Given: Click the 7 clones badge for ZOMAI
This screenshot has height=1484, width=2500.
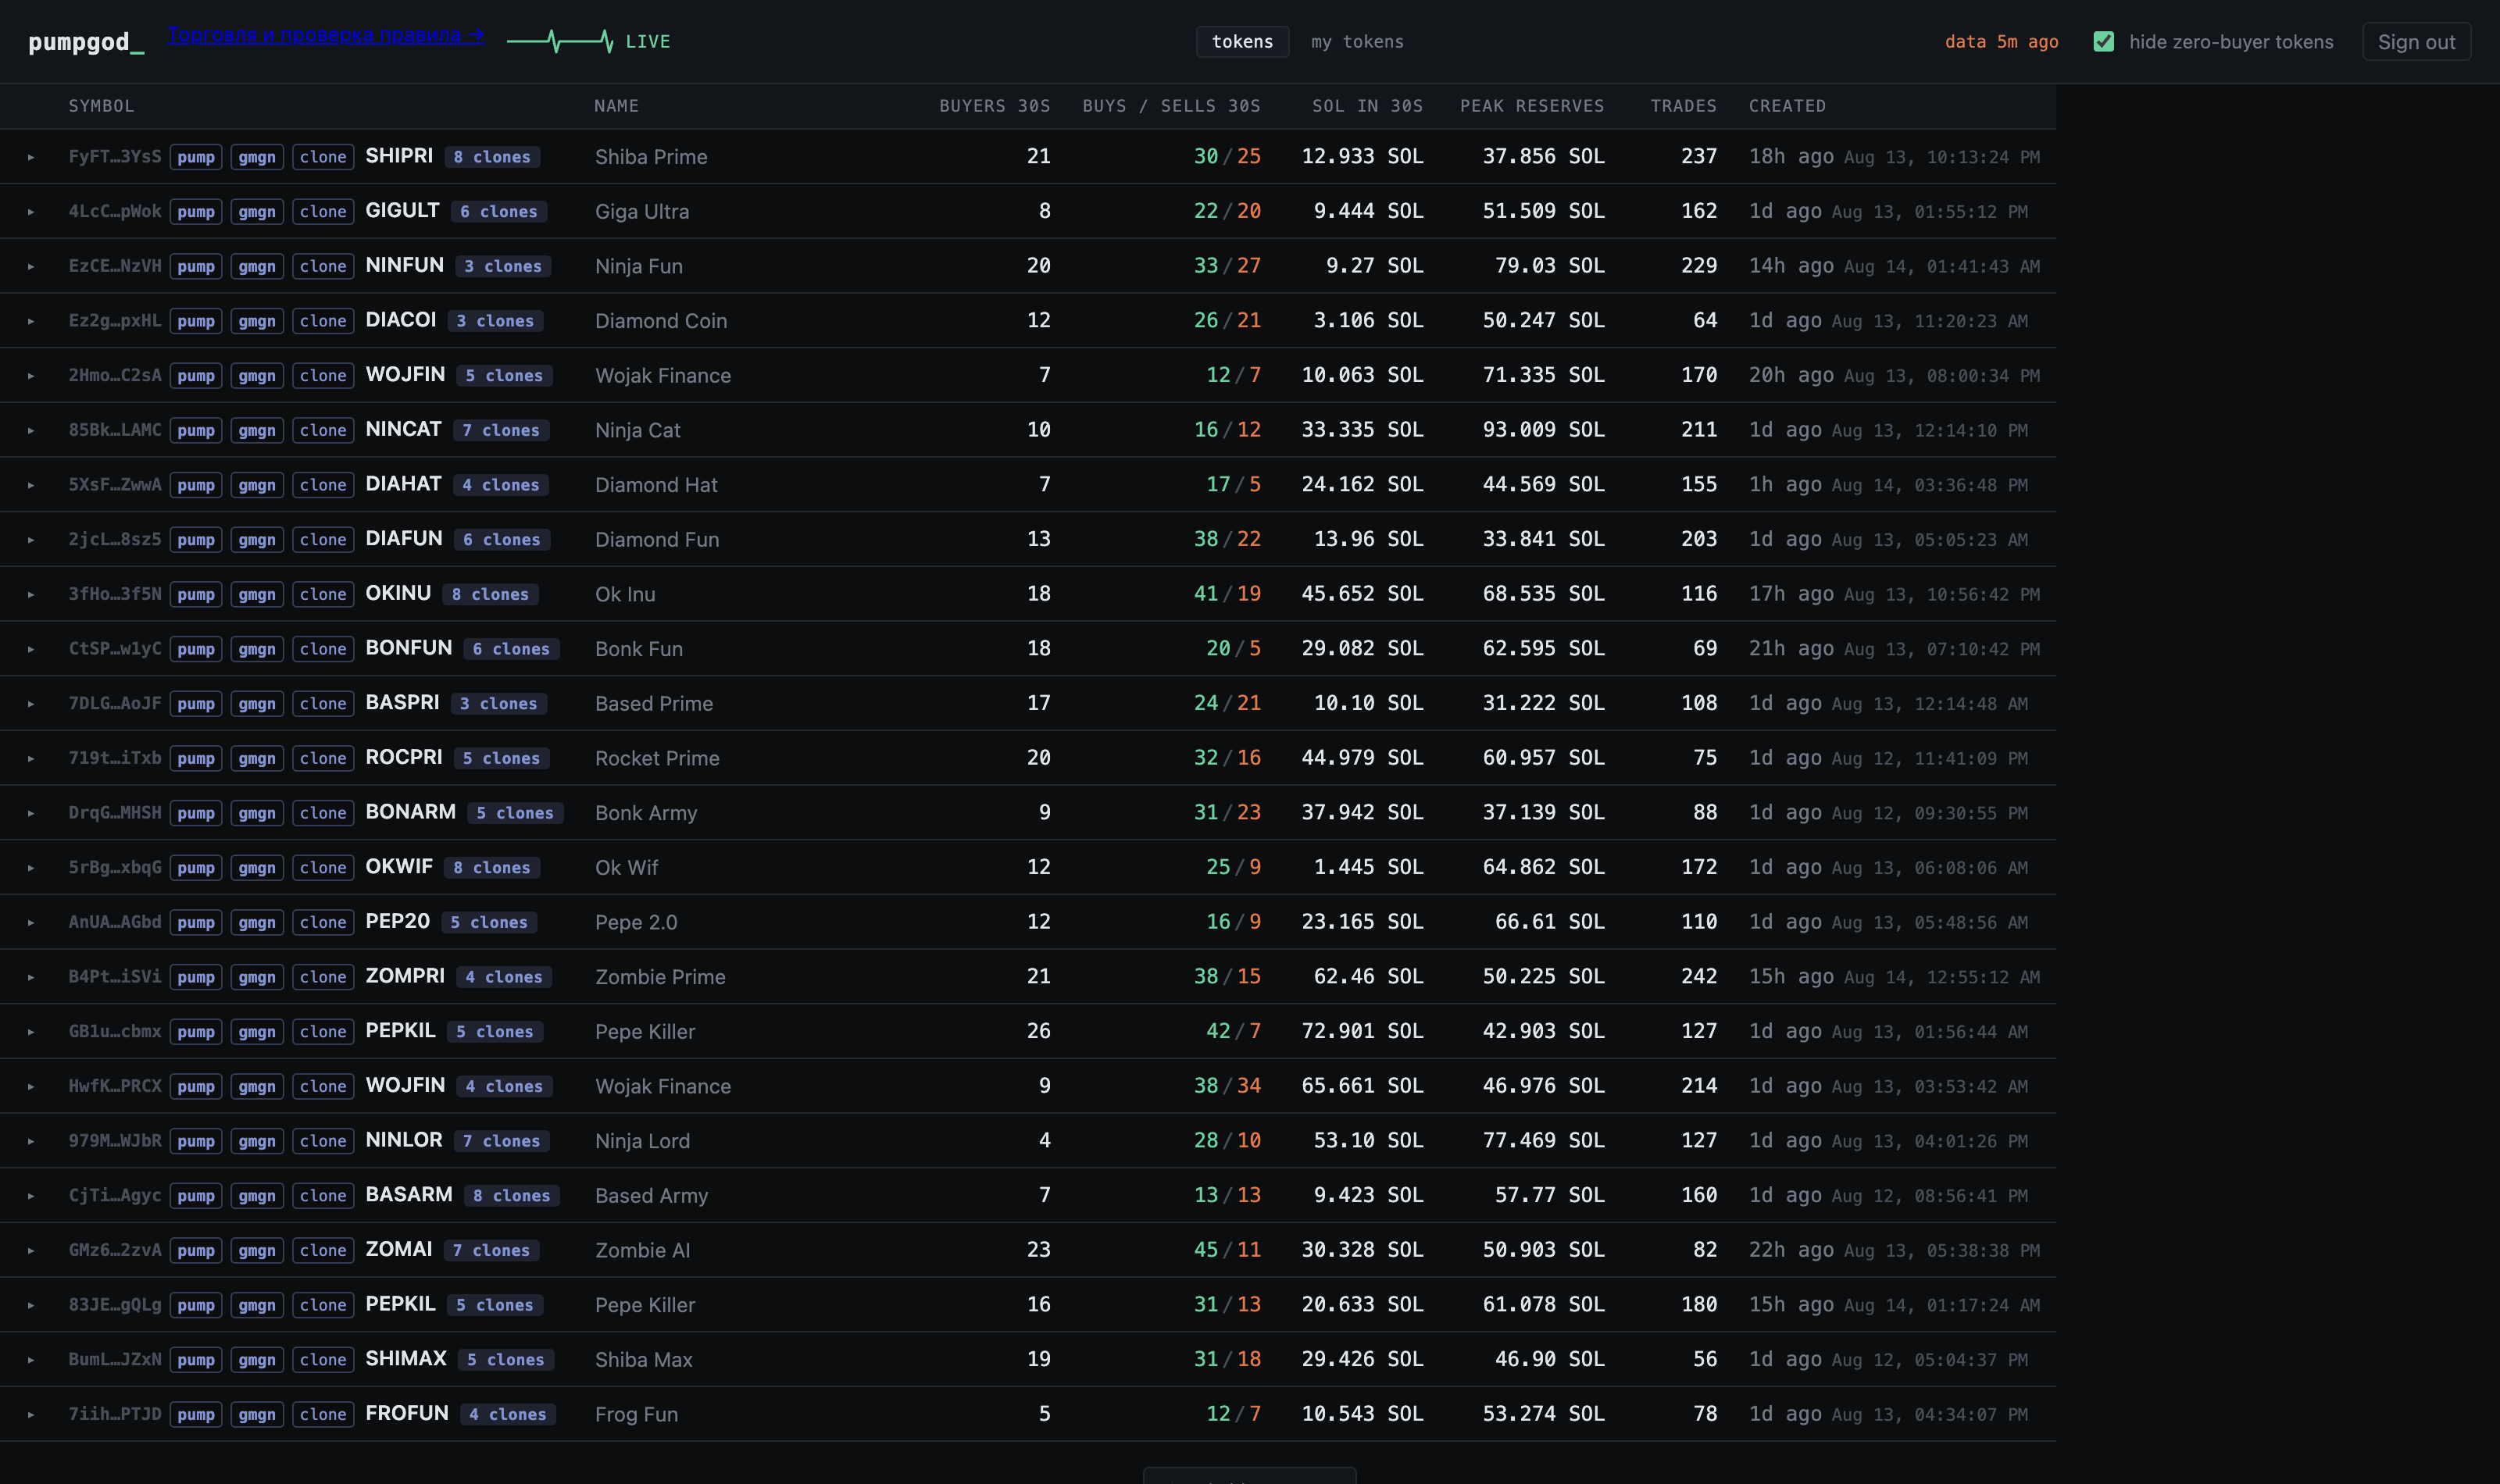Looking at the screenshot, I should point(491,1250).
